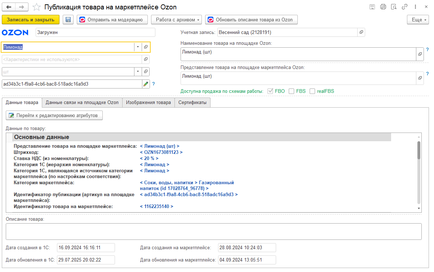Enable the FBS checkbox
Screen dimensions: 434x272
(292, 91)
